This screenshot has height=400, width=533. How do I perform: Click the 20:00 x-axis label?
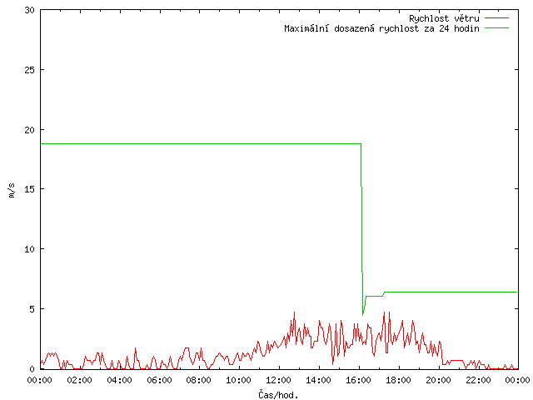(x=439, y=380)
